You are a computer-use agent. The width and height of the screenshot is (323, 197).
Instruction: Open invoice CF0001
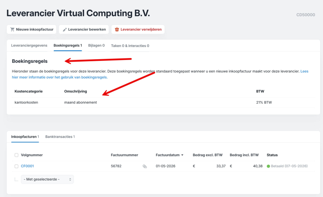click(x=27, y=166)
